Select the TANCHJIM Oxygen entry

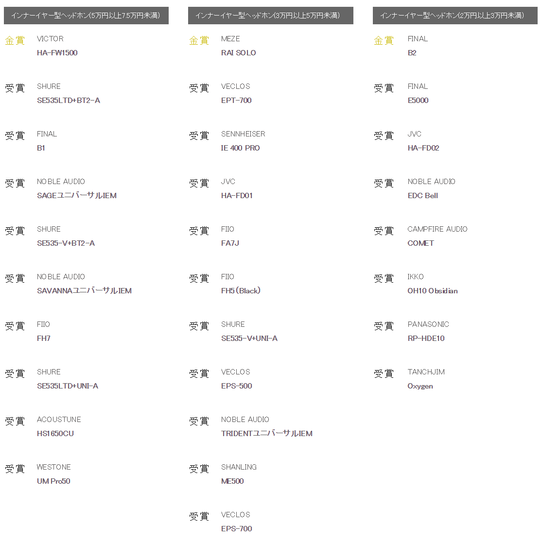tap(420, 386)
